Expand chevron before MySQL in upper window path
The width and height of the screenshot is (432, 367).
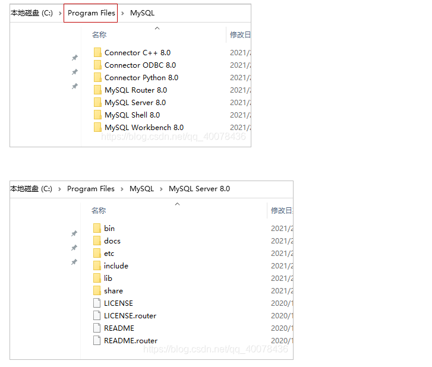coord(122,13)
